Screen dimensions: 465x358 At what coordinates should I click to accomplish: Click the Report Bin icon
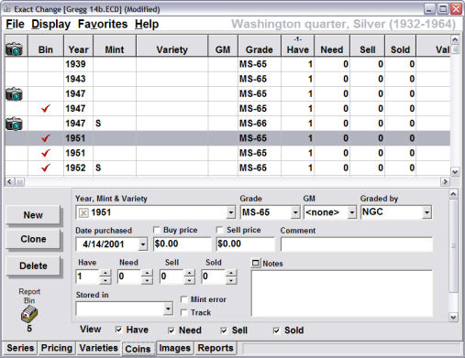click(29, 314)
